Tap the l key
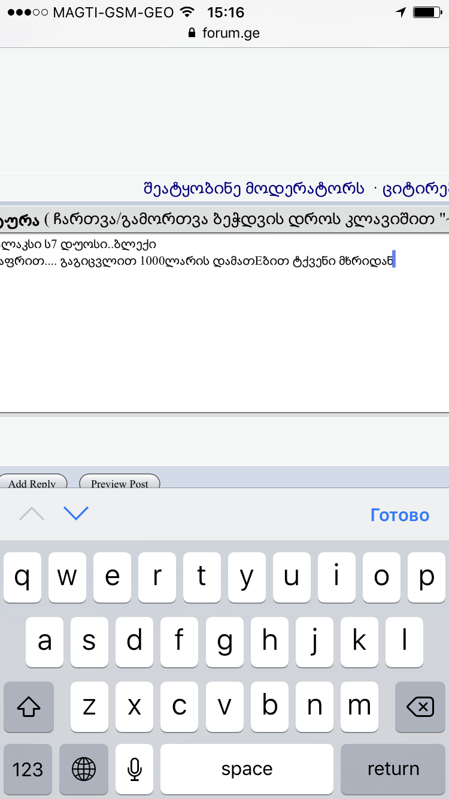Screen dimensions: 449x799 click(404, 642)
